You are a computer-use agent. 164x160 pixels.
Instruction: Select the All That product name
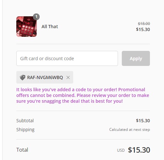pos(50,27)
